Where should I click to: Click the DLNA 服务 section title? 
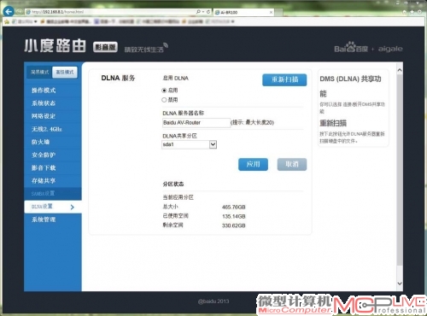(118, 78)
